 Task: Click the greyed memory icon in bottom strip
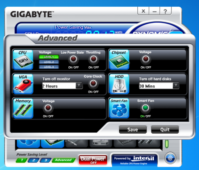point(149,144)
